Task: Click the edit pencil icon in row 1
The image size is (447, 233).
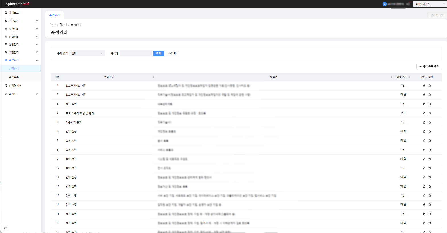Action: tap(424, 86)
